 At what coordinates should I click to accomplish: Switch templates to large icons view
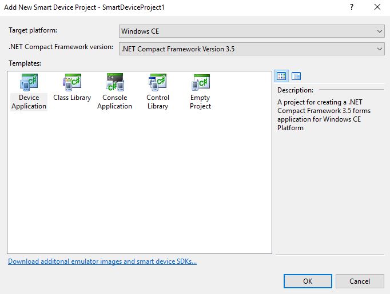281,76
